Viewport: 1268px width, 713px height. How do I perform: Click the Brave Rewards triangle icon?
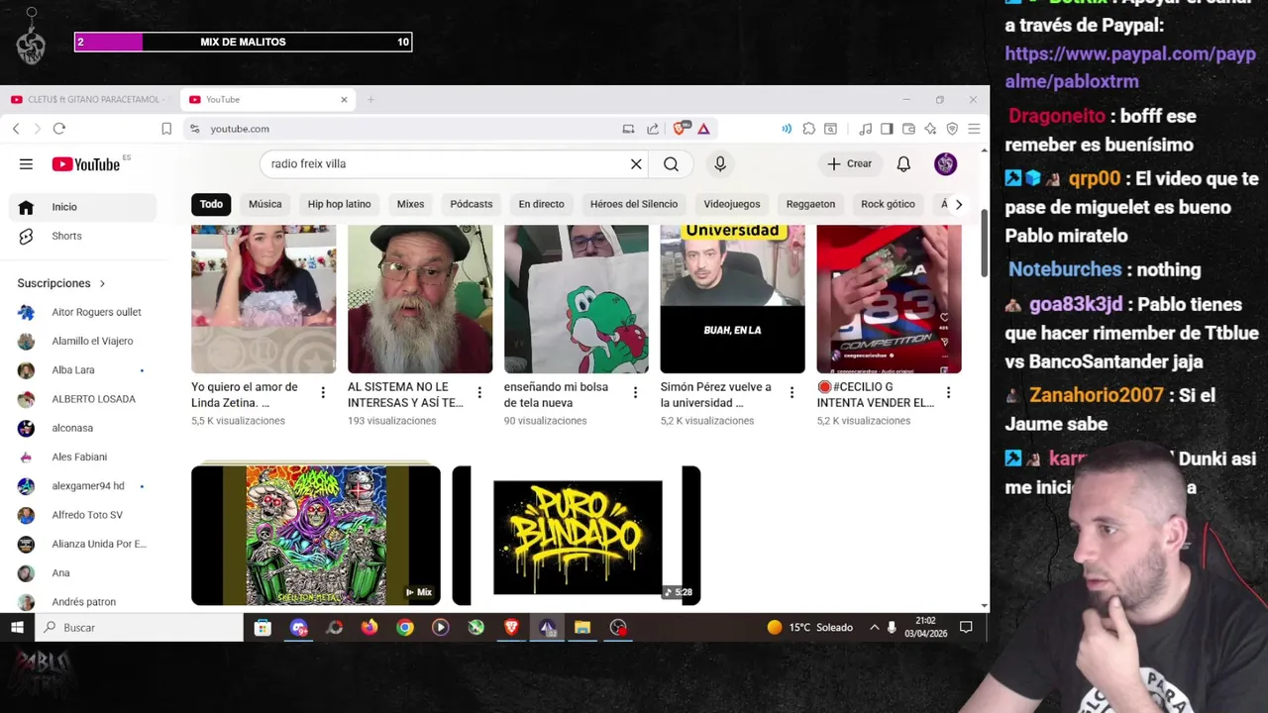pyautogui.click(x=703, y=129)
